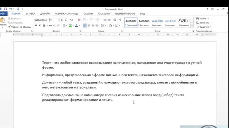
Task: Open the Шрифт dialog launcher
Action: (x=80, y=31)
